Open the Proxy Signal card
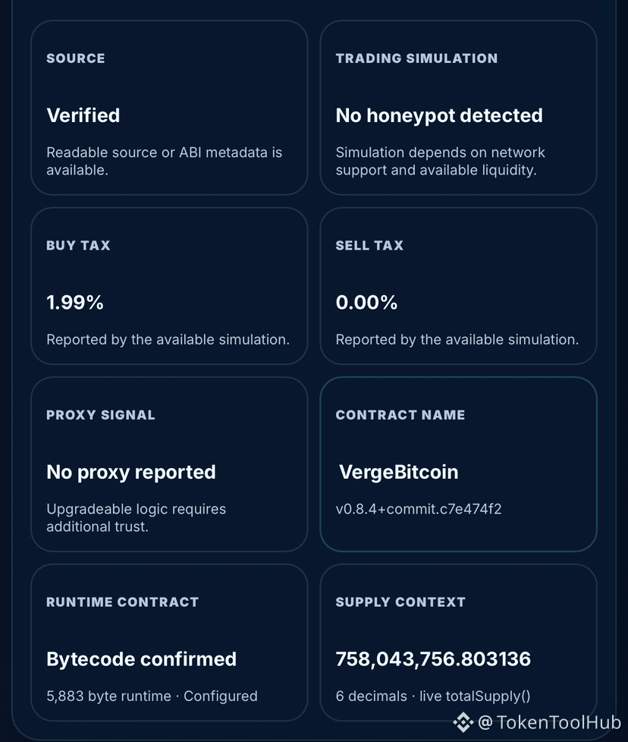628x742 pixels. tap(169, 464)
